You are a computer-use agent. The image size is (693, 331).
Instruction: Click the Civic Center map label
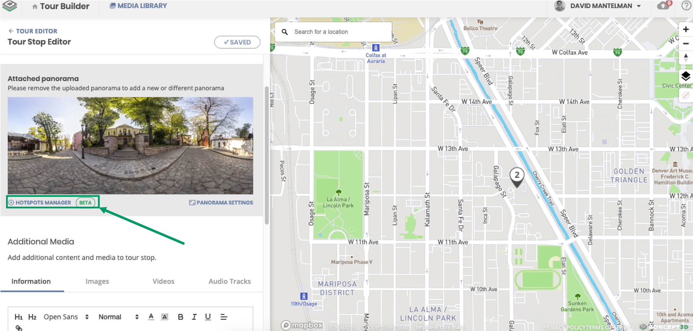click(x=677, y=86)
